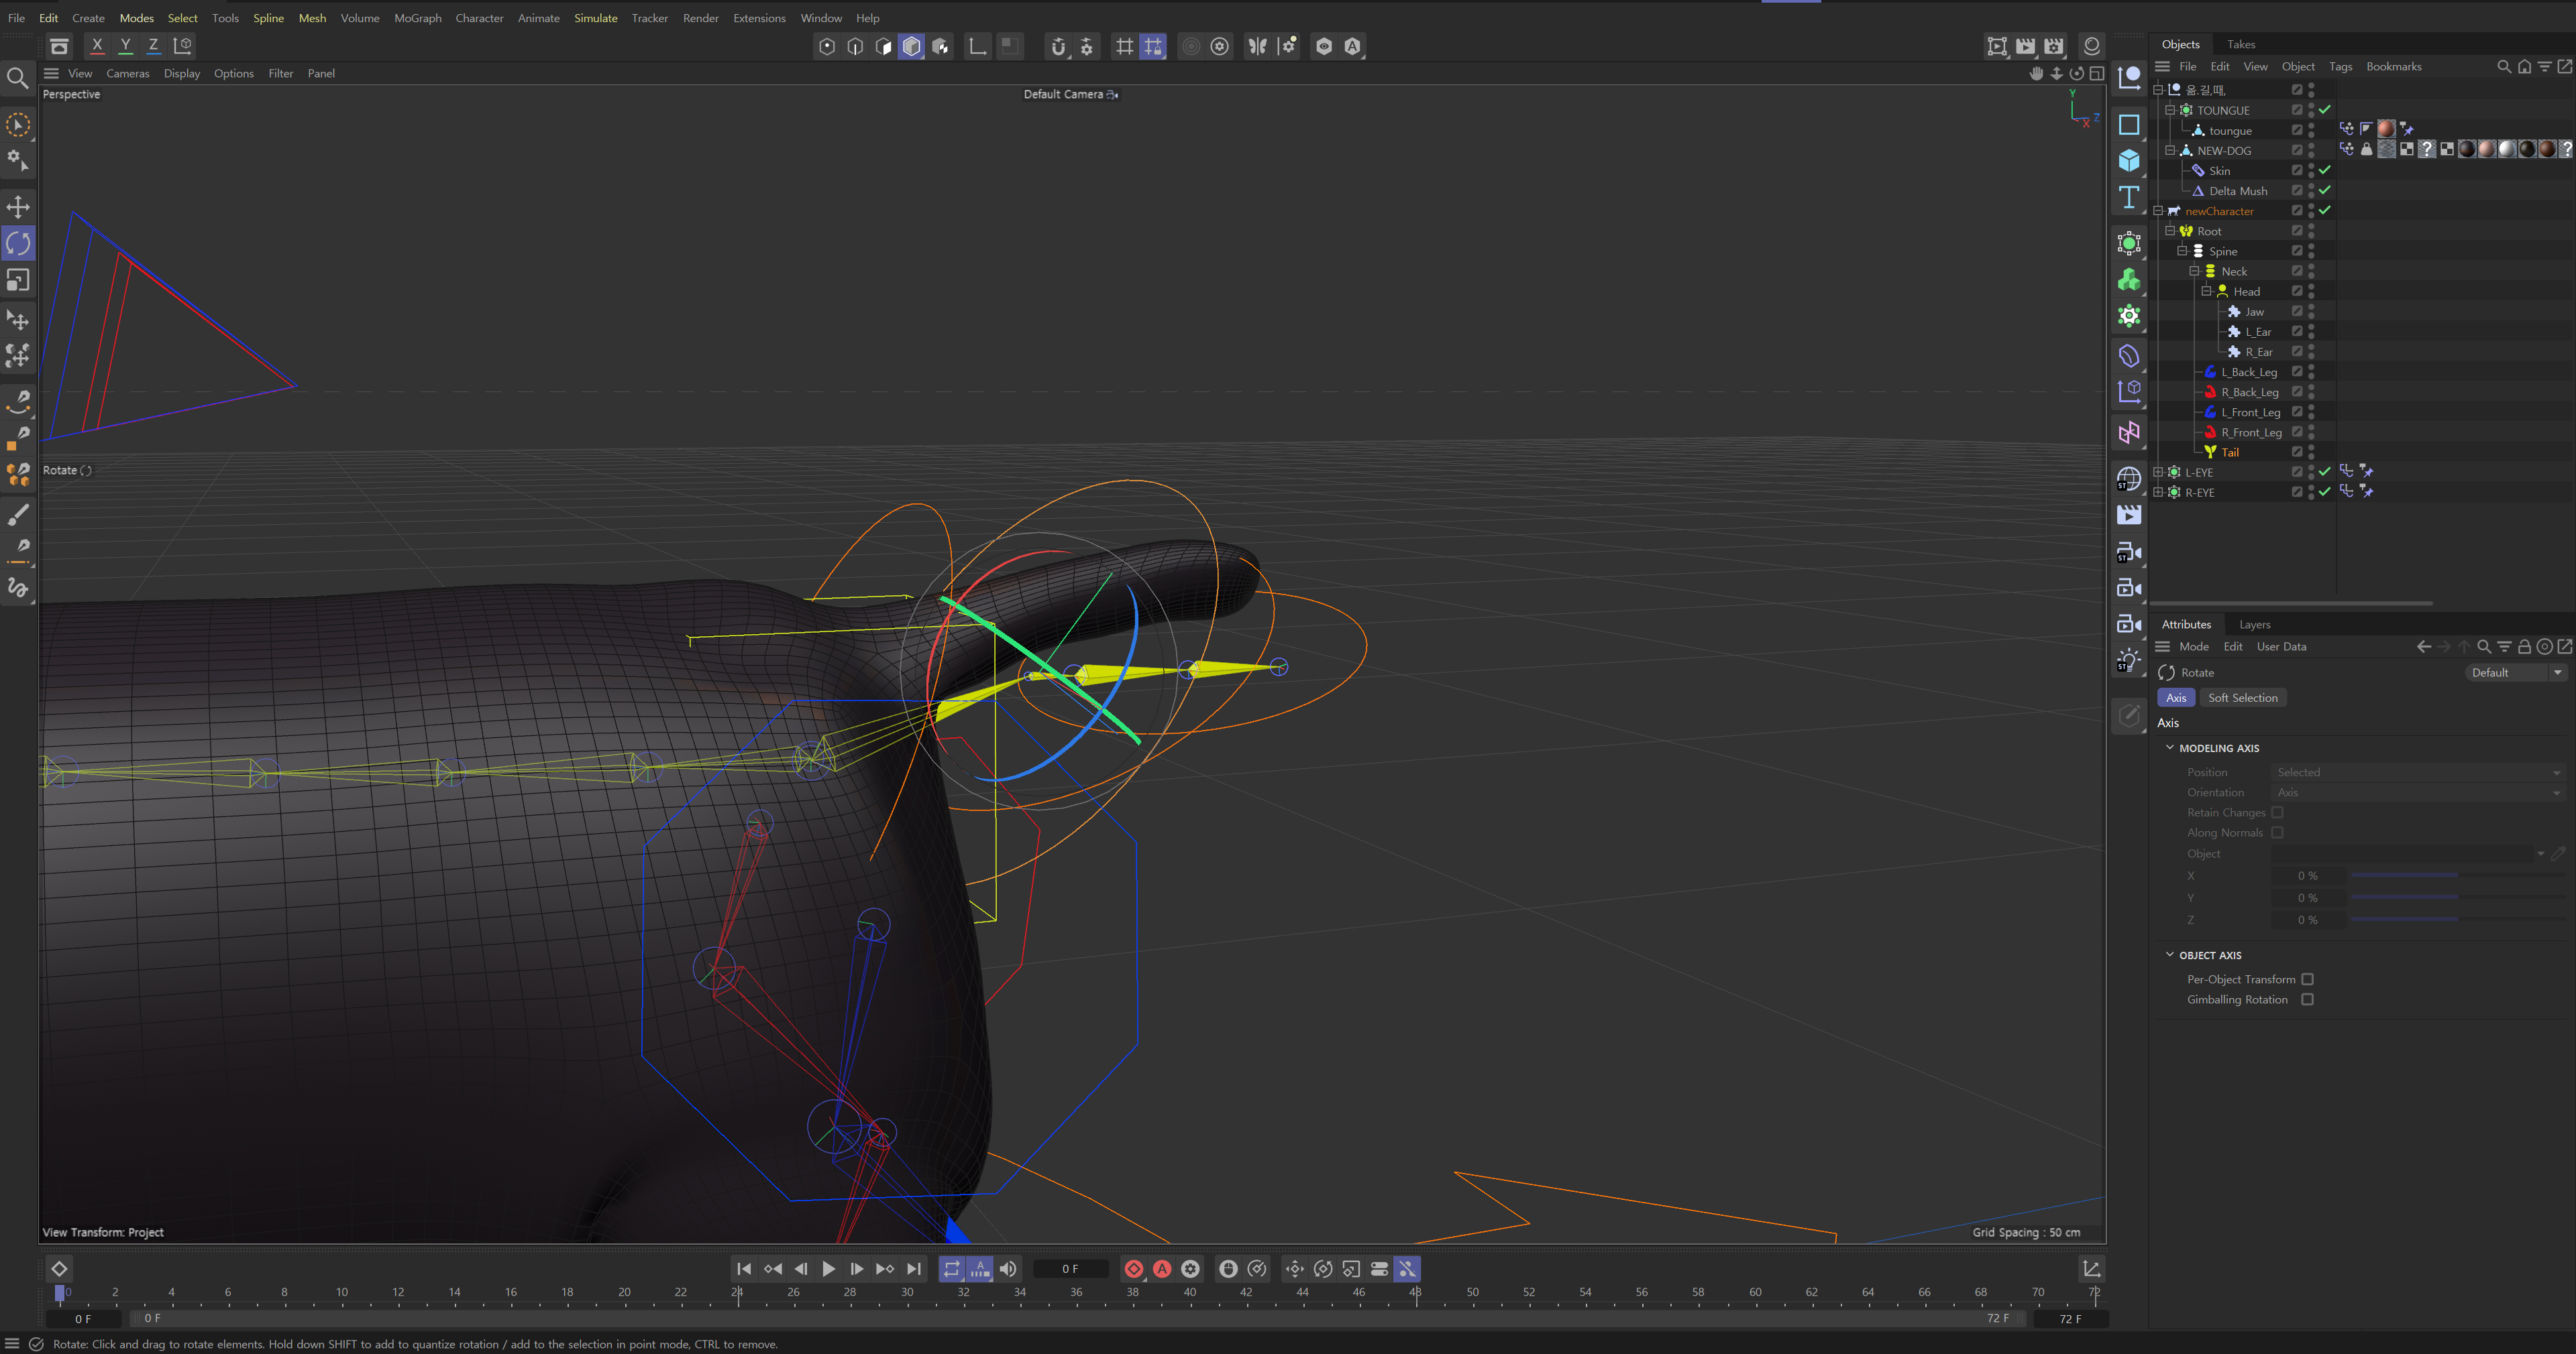
Task: Collapse the NEW-DOG tree node
Action: [x=2170, y=150]
